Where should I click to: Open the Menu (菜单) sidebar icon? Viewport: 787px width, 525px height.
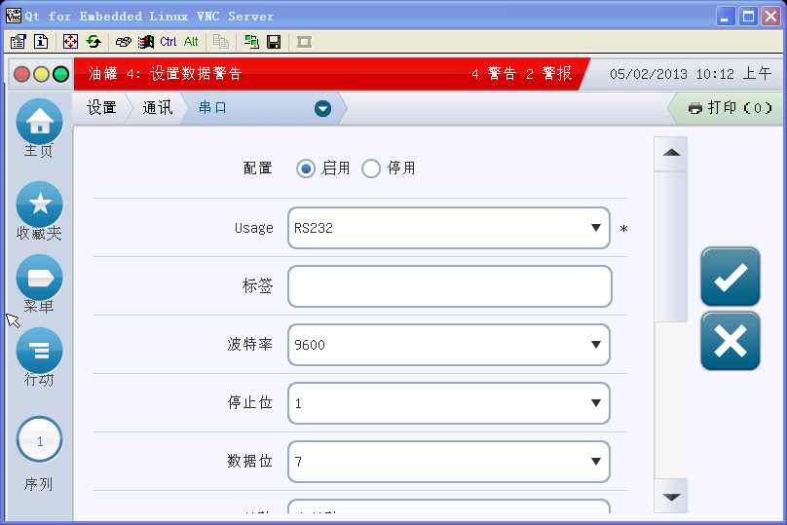tap(39, 278)
